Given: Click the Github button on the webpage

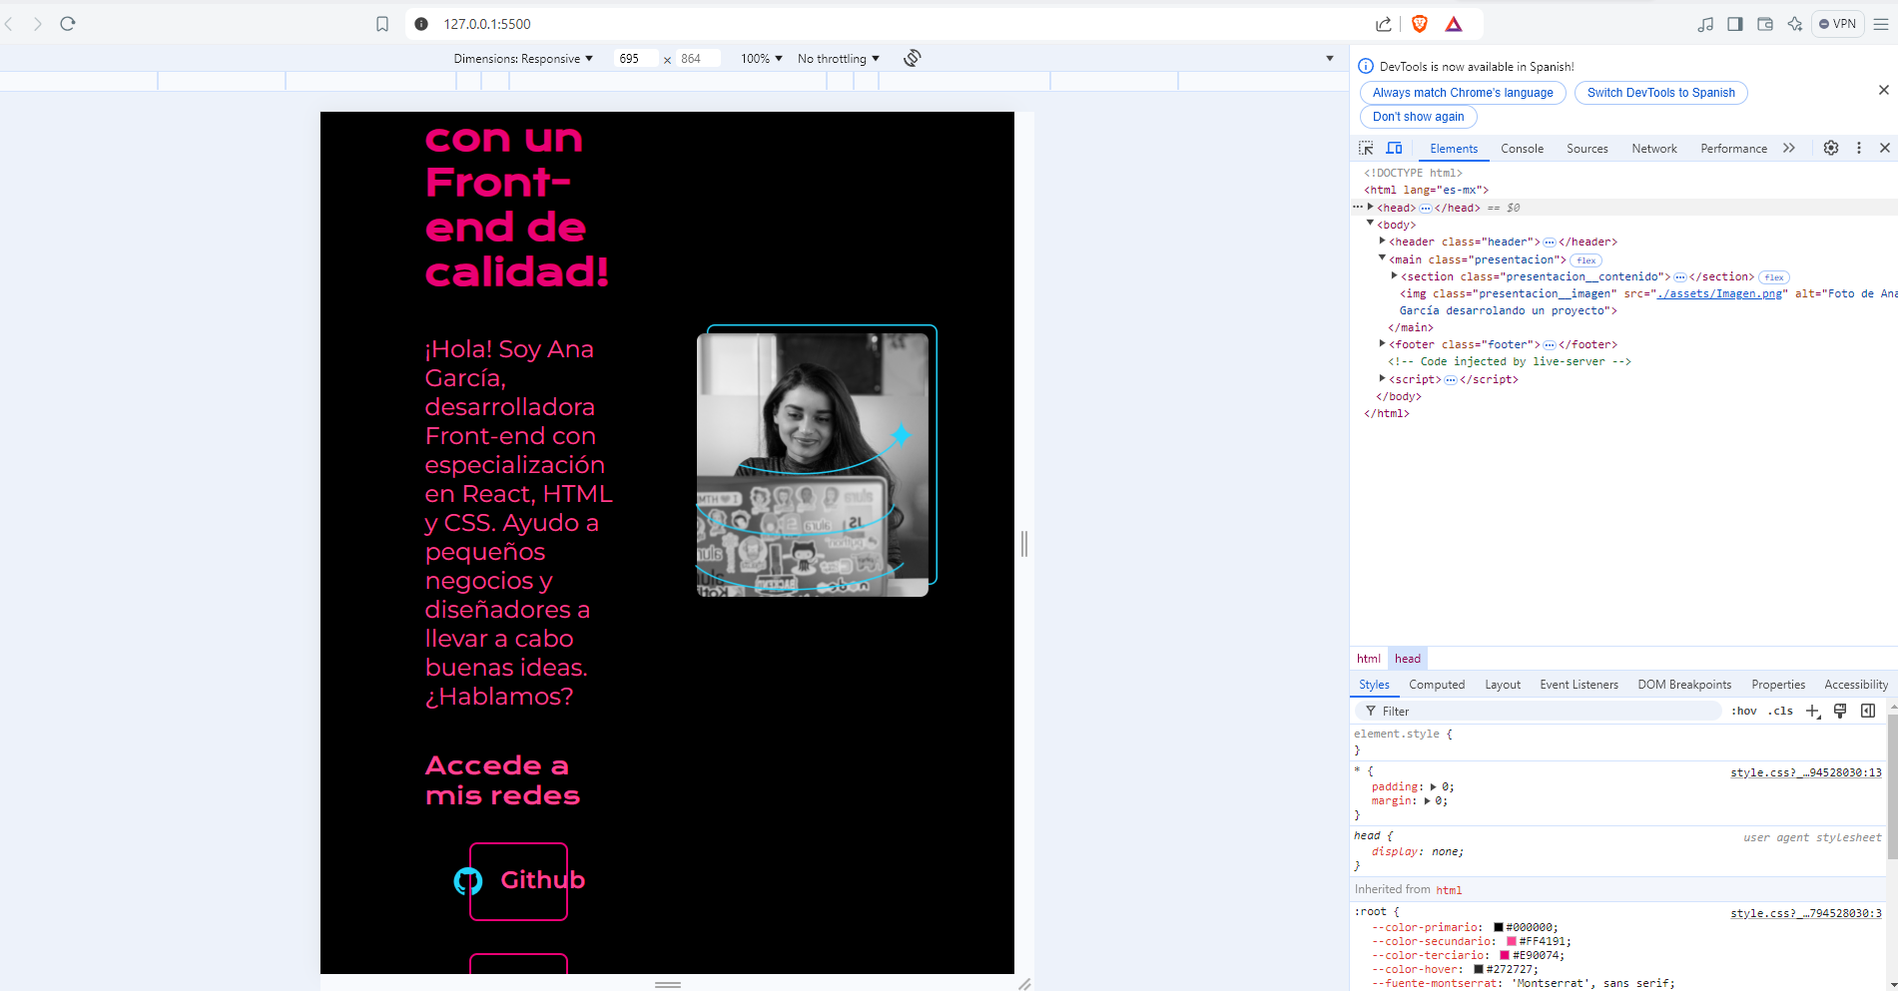Looking at the screenshot, I should (519, 881).
